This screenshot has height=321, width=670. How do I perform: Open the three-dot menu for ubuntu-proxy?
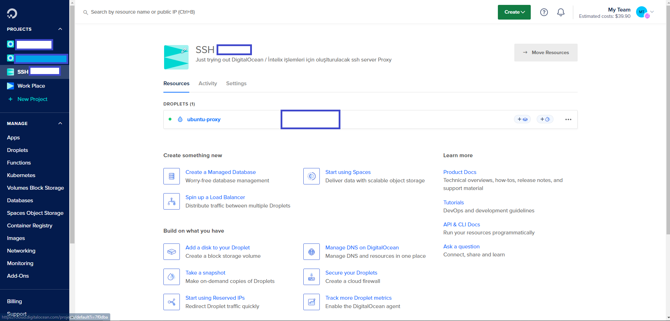pyautogui.click(x=568, y=119)
